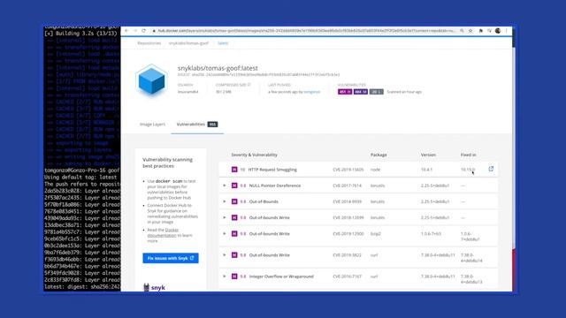This screenshot has height=318, width=566.
Task: Reload the Docker Hub page
Action: [x=143, y=31]
